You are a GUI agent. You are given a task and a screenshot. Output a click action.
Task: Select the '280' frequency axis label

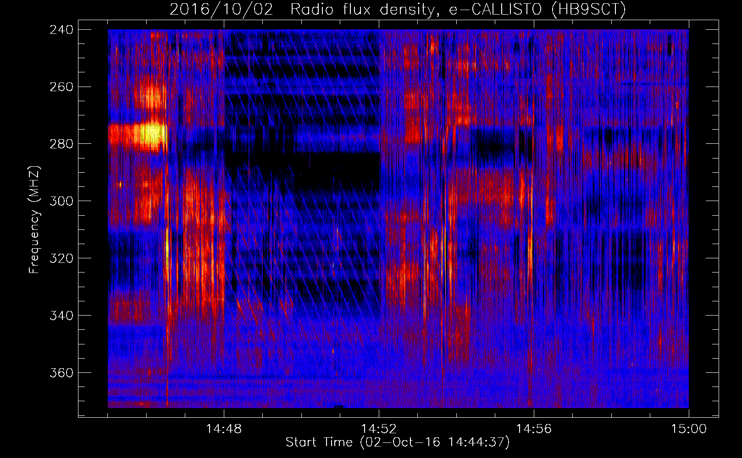61,144
